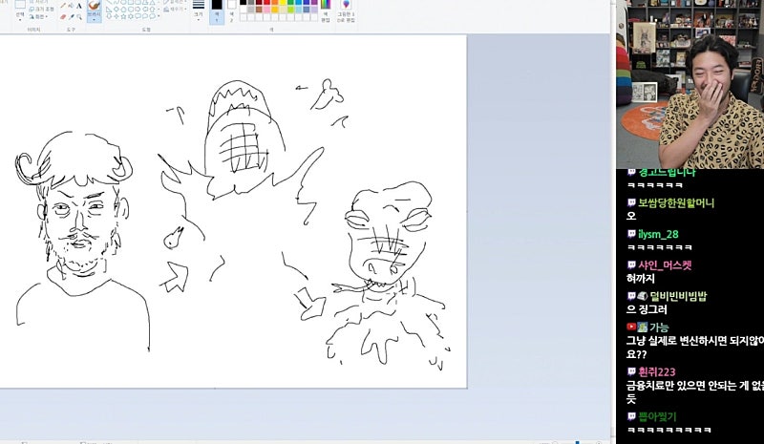
Task: Choose the six-point star shape
Action: pyautogui.click(x=131, y=16)
